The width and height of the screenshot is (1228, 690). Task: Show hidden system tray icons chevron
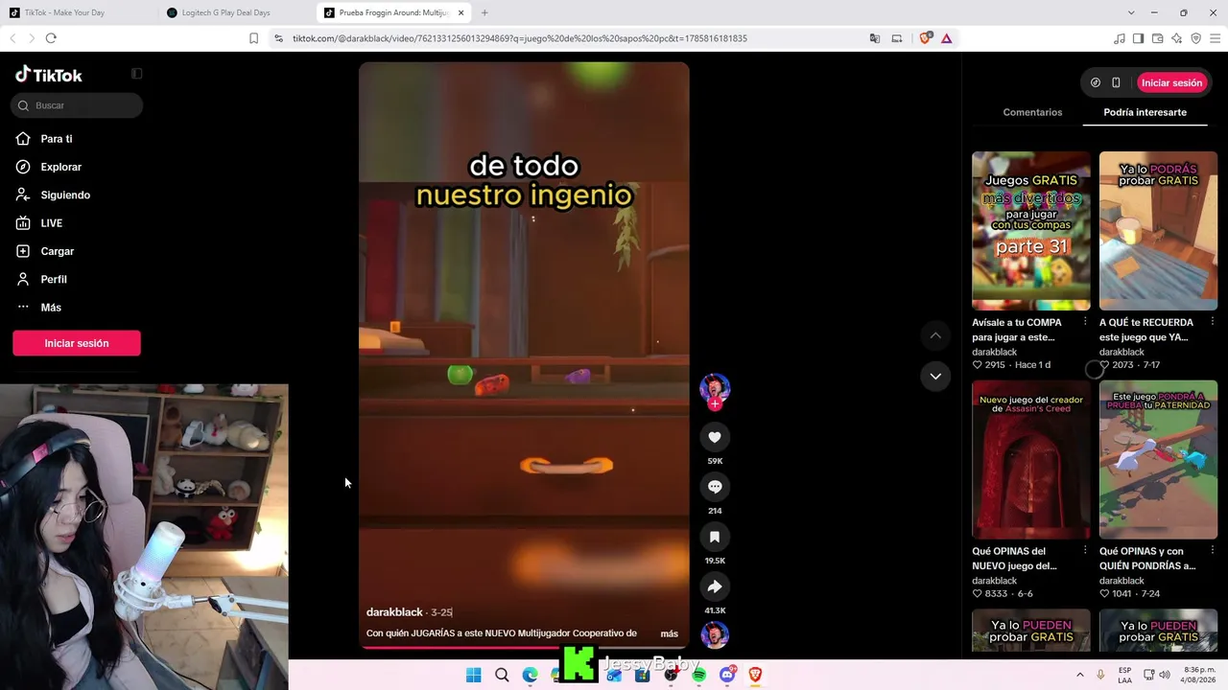click(1079, 675)
